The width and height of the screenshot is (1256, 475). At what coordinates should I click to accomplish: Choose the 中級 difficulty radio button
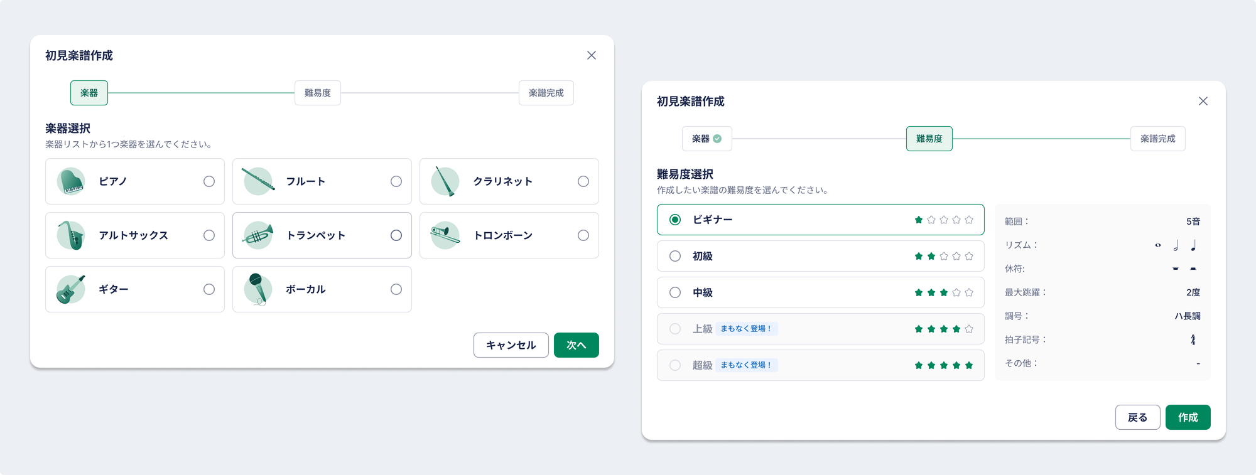click(x=675, y=292)
